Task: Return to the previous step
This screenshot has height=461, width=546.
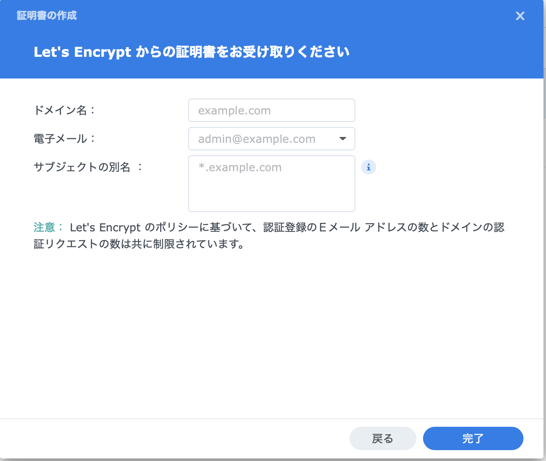Action: (x=383, y=438)
